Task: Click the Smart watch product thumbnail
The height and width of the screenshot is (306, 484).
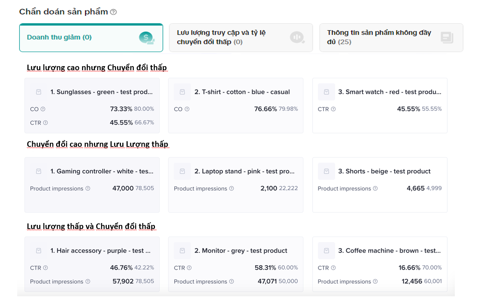Action: (x=326, y=92)
